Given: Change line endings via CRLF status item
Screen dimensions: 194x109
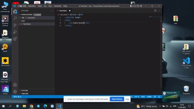Looking at the screenshot, I should click(143, 97).
